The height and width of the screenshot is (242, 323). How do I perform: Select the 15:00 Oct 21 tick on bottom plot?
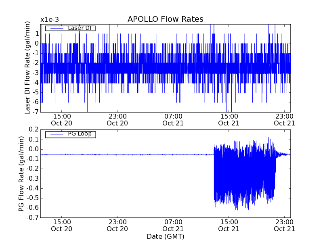pyautogui.click(x=229, y=225)
